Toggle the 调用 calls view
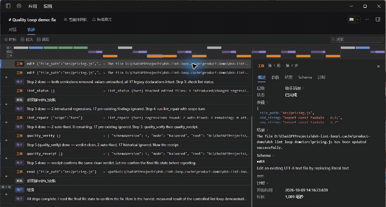Viewport: 386px width, 207px height. point(43,39)
